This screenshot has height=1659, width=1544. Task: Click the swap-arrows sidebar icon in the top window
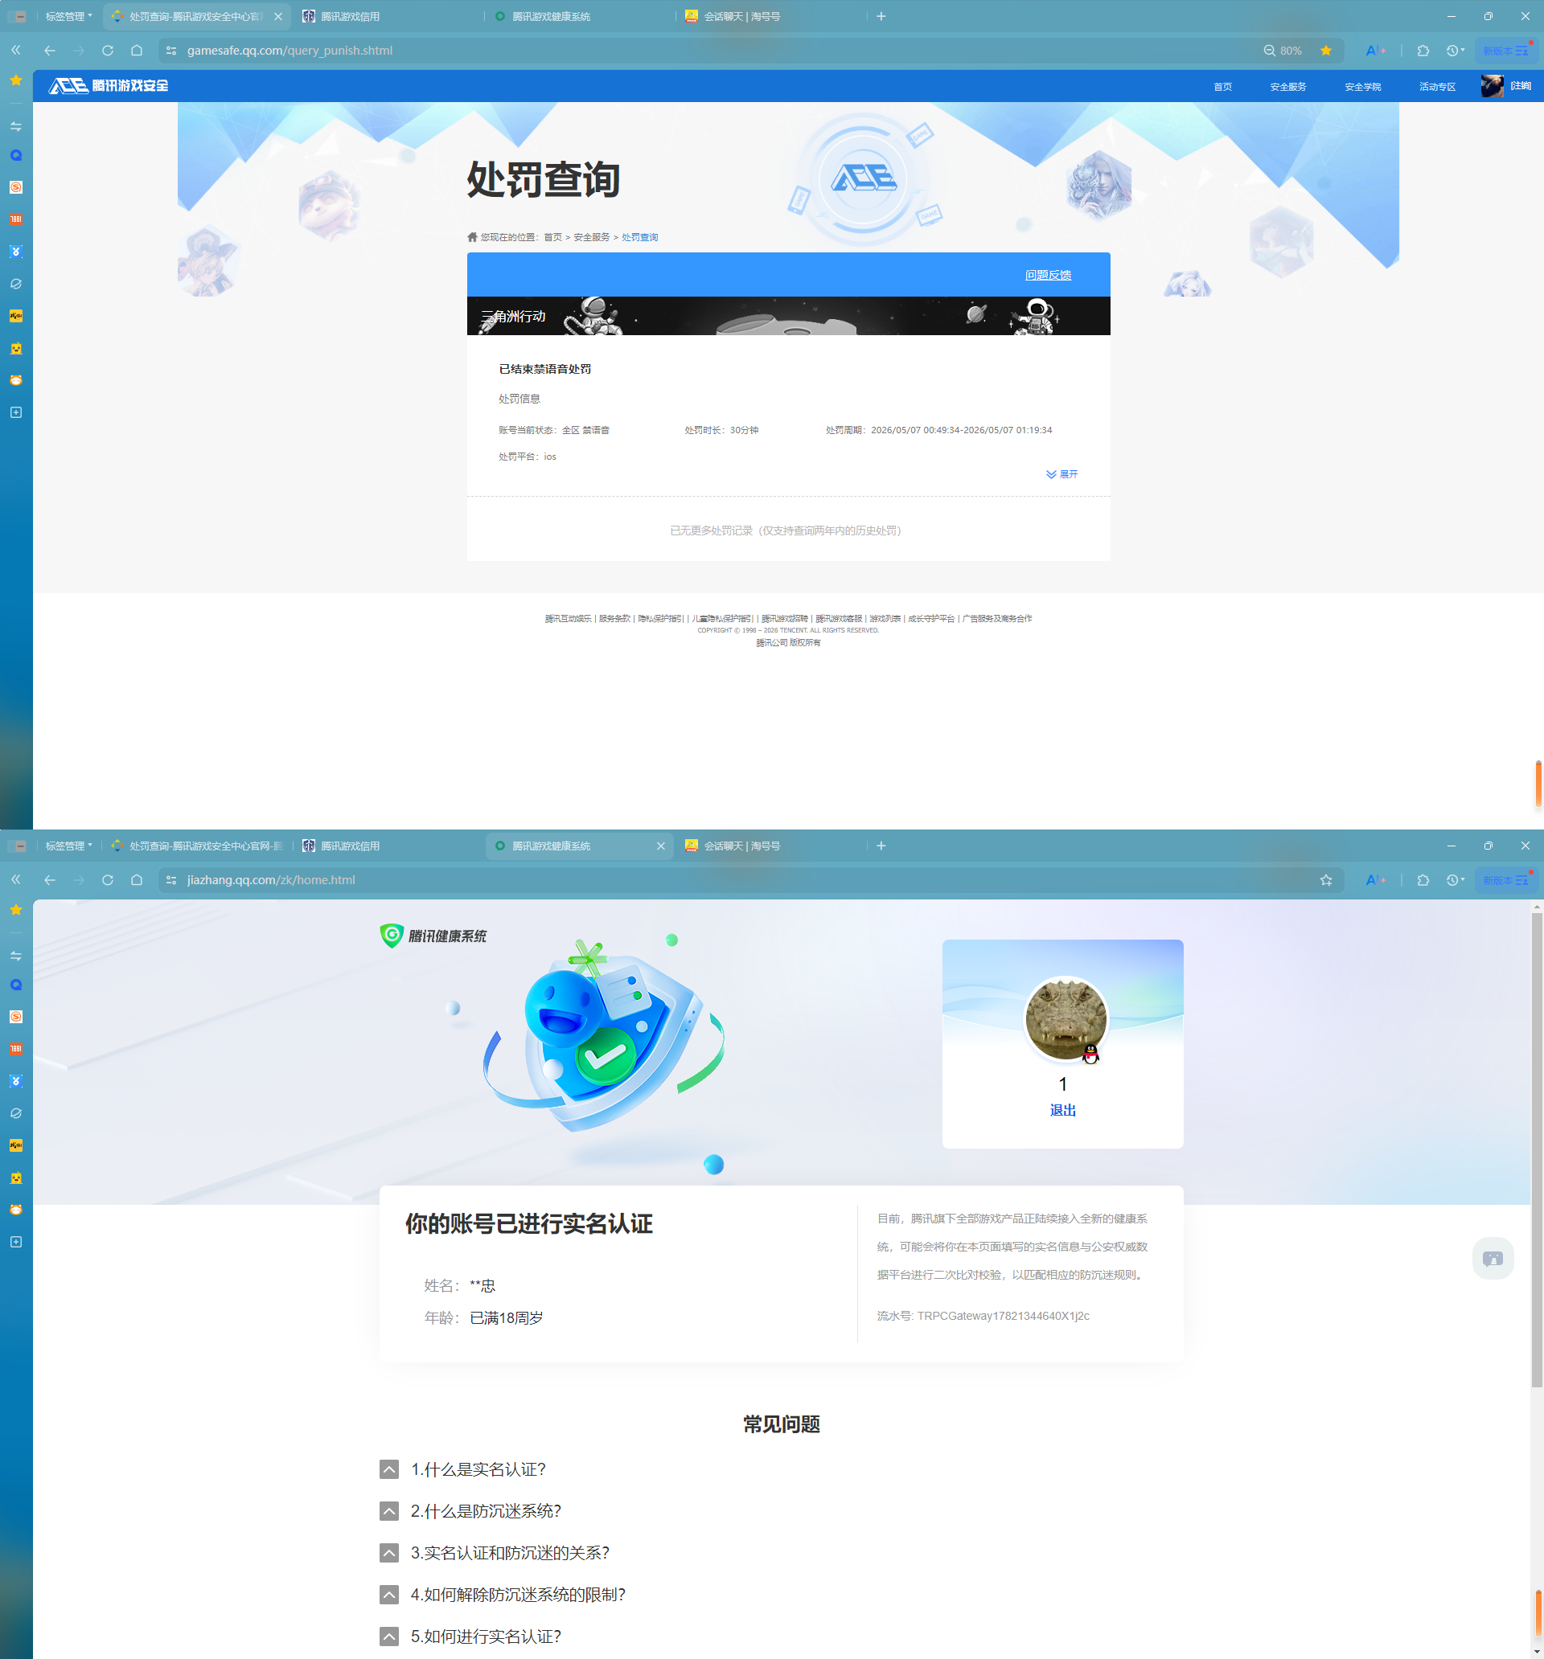click(x=16, y=126)
